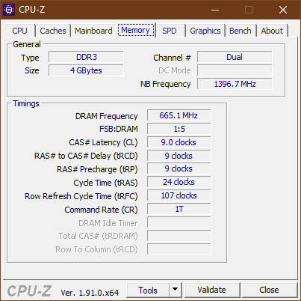Click the Validate button
301x301 pixels.
212,290
